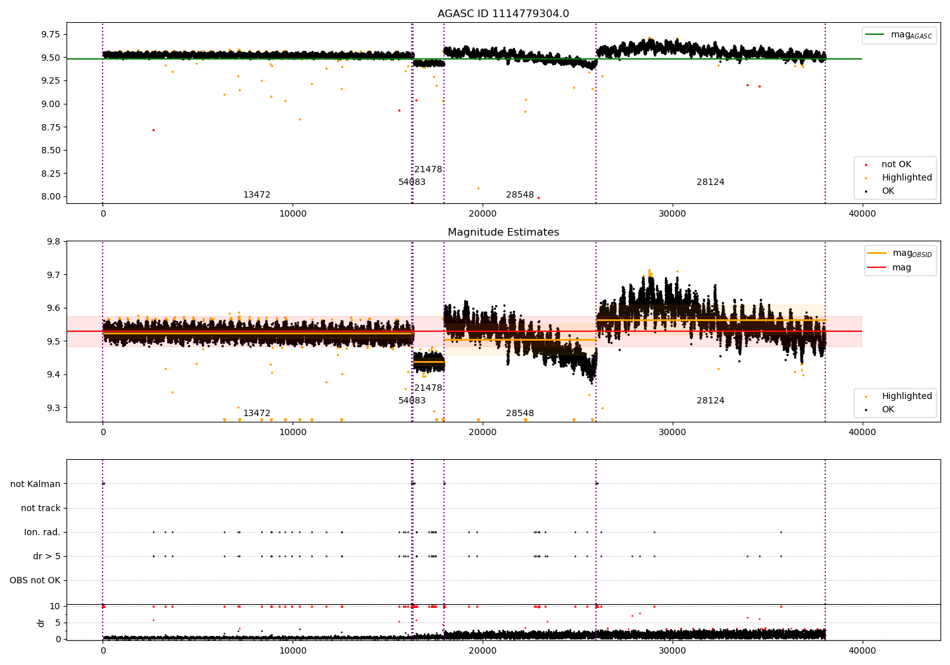Click obsid label 13472 in the top plot
This screenshot has width=950, height=665.
coord(256,194)
